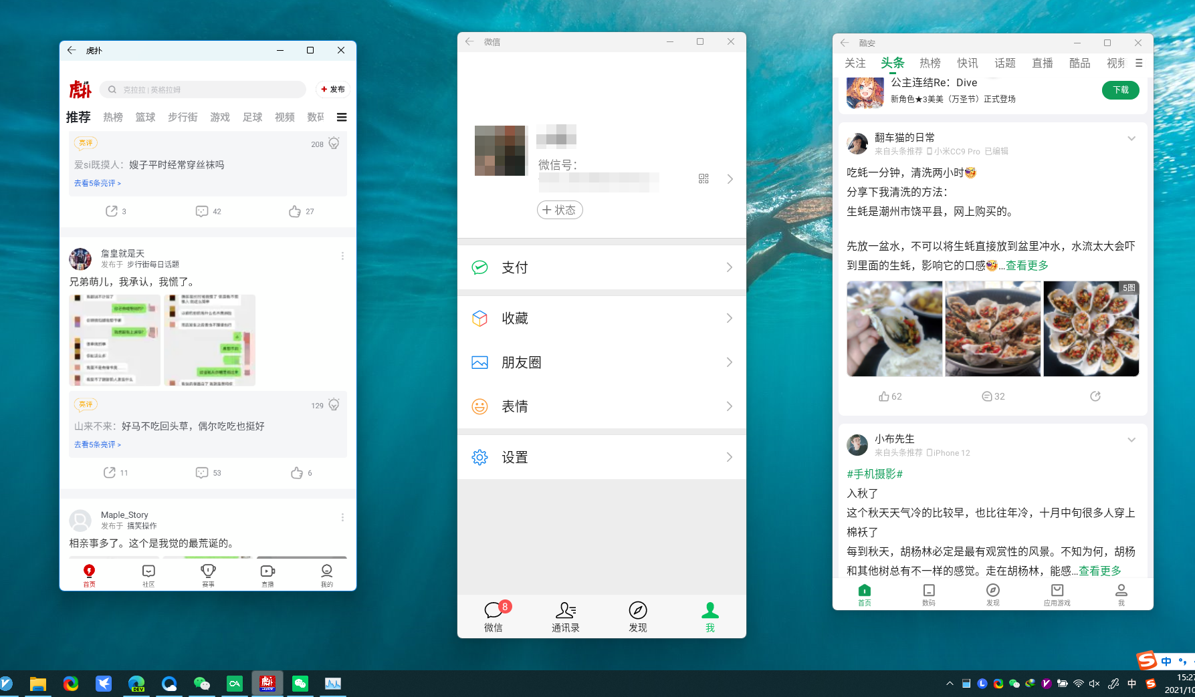
Task: Go back in the WeChat window
Action: coord(469,41)
